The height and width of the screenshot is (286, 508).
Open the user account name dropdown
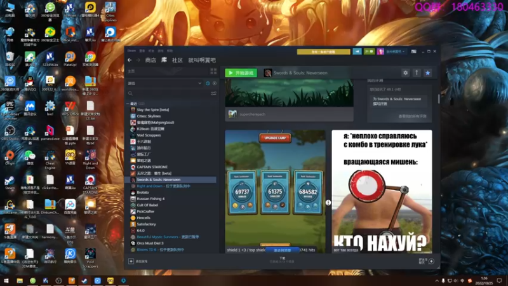395,51
